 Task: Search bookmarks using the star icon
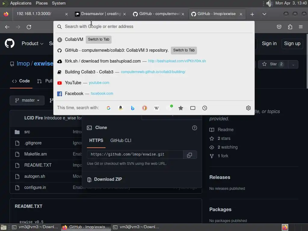[181, 108]
